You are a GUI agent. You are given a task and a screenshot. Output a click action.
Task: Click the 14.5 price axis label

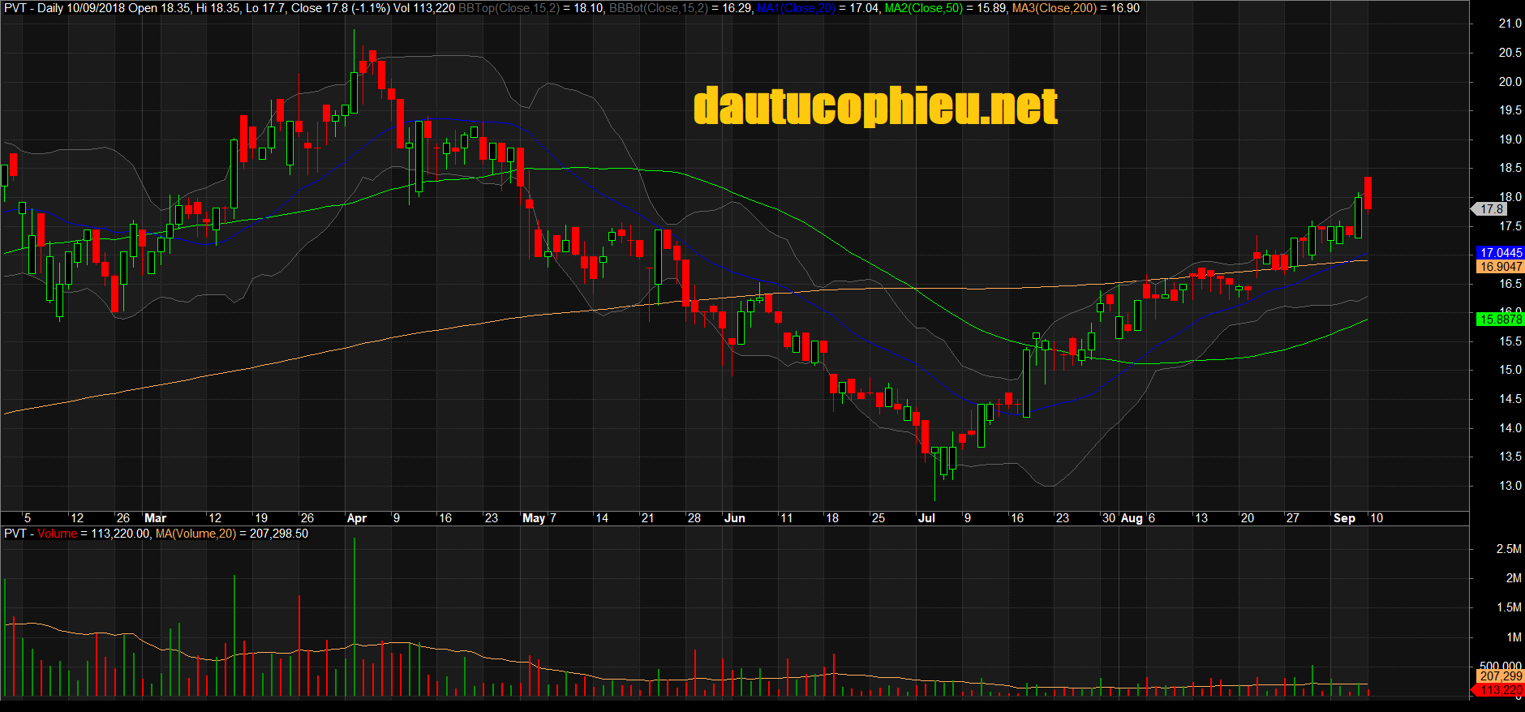coord(1510,399)
